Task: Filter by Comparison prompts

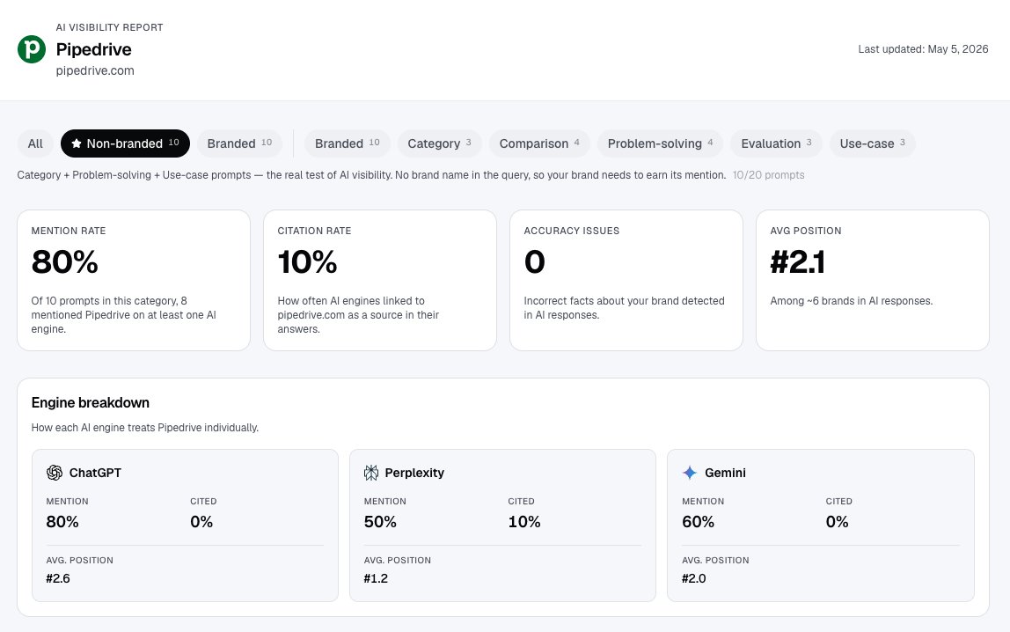Action: 539,143
